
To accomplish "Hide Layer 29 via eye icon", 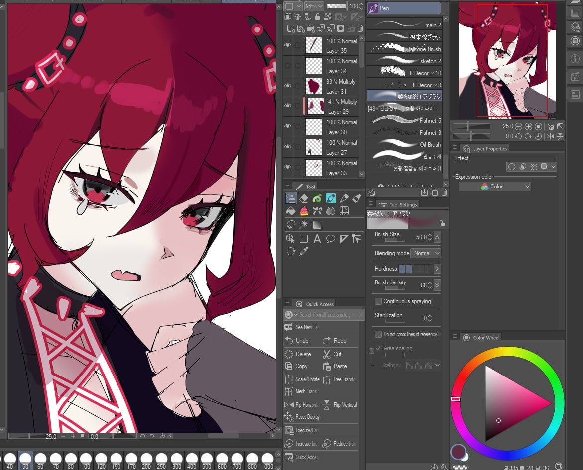I will [x=288, y=106].
